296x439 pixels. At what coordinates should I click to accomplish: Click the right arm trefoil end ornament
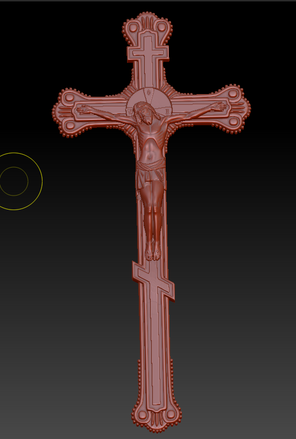click(x=233, y=108)
